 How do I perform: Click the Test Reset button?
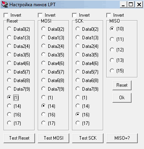click(19, 138)
